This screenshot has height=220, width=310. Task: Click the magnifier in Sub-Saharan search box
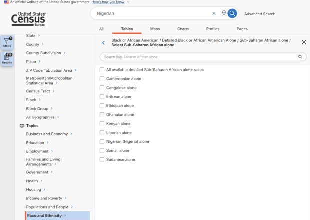300,57
